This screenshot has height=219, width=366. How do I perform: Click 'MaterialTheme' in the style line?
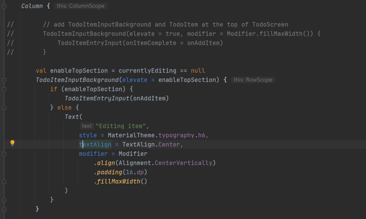pos(131,135)
